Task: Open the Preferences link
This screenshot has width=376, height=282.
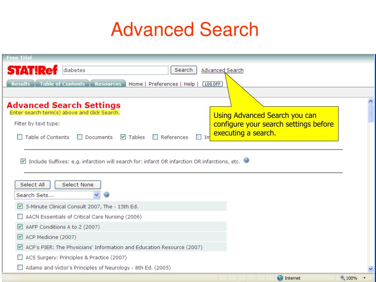Action: [163, 84]
